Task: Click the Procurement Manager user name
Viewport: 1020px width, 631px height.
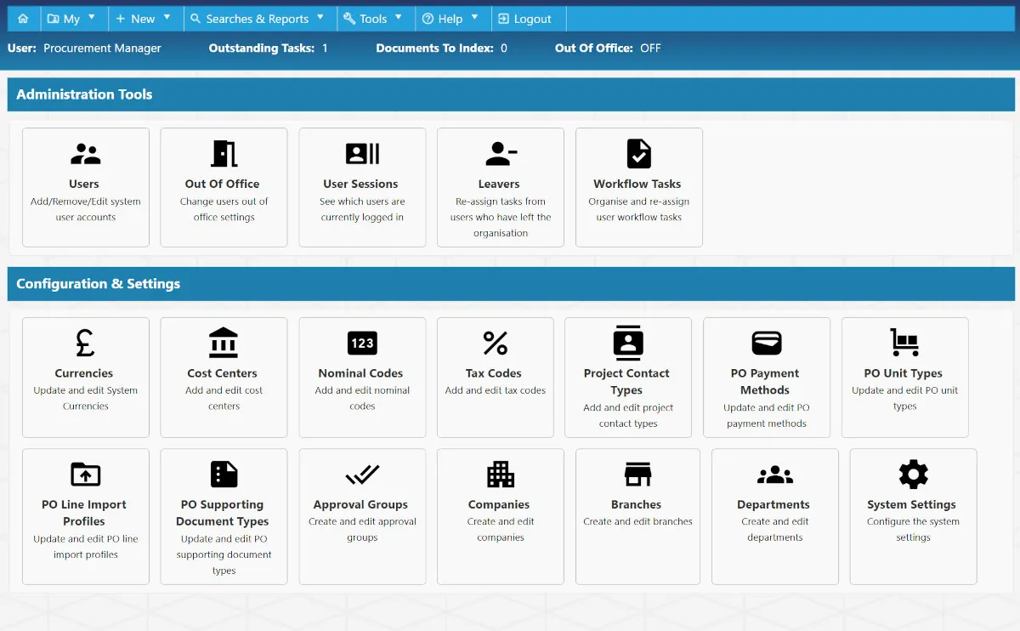Action: point(103,48)
